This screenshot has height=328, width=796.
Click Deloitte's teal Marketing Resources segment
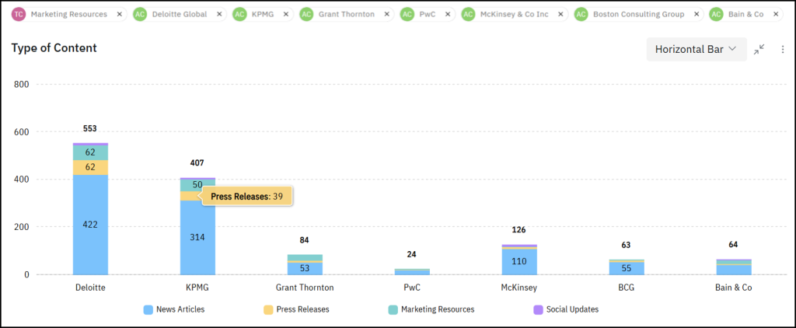pyautogui.click(x=90, y=152)
